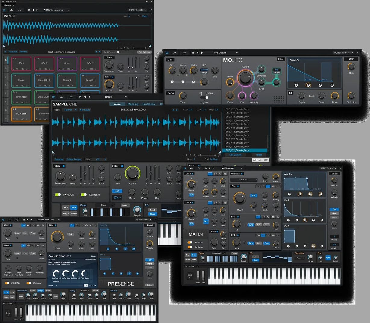The image size is (370, 323).
Task: Click Sample One End value 246144
Action: coord(214,159)
